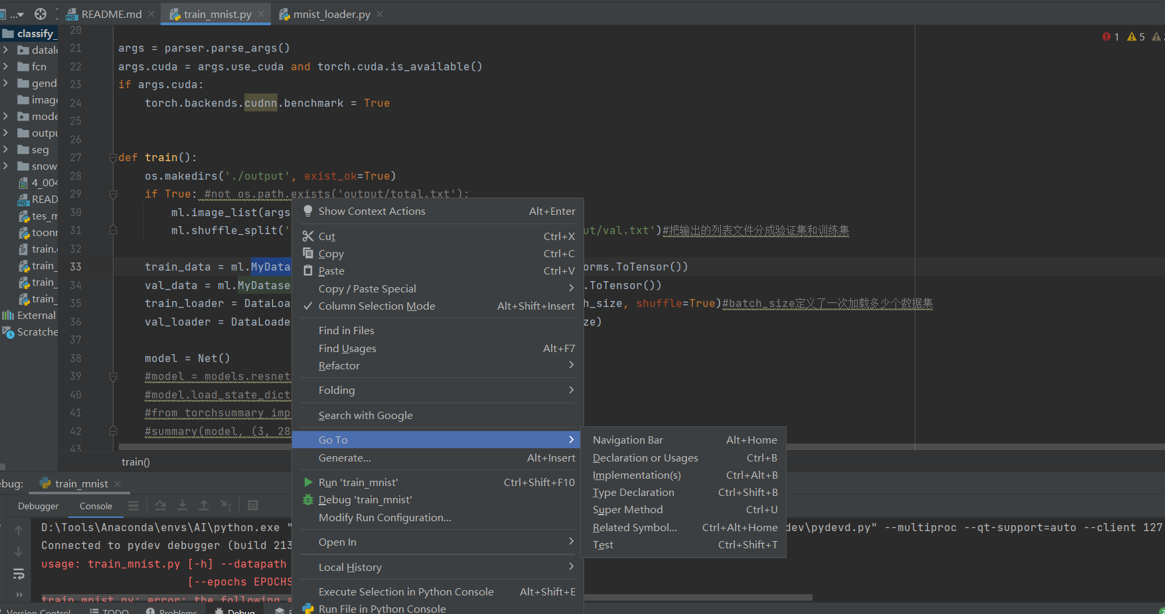Toggle the fold marker at line 42
This screenshot has width=1165, height=614.
pos(113,431)
